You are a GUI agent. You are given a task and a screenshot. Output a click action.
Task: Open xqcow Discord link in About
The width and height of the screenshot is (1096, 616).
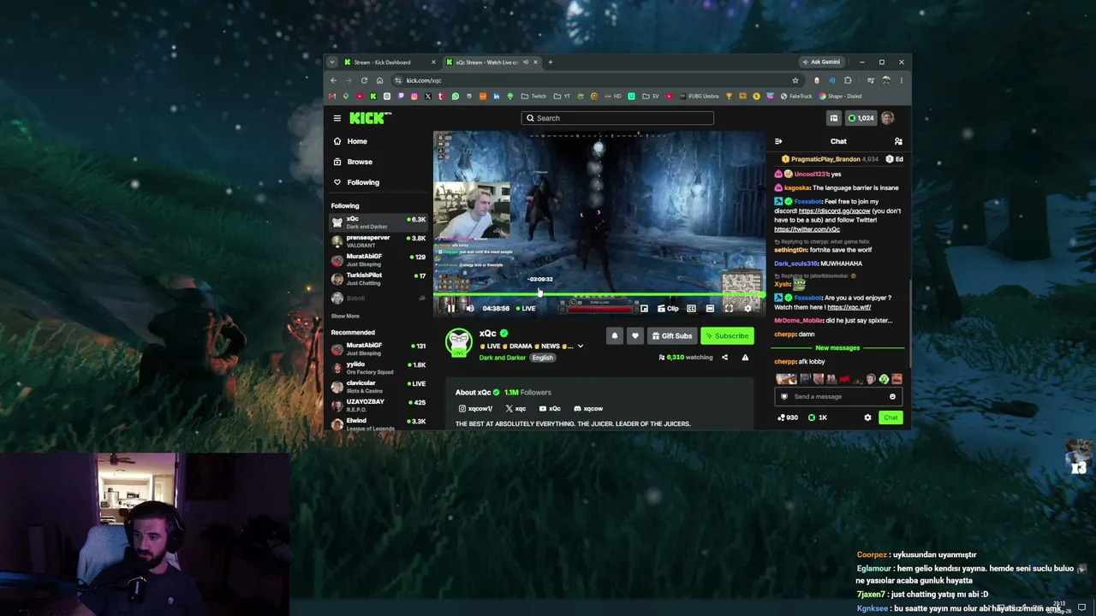(588, 409)
